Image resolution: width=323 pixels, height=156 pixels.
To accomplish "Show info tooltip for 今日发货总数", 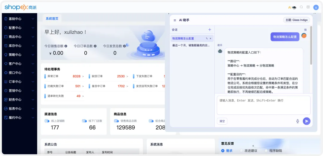I will 124,46.
